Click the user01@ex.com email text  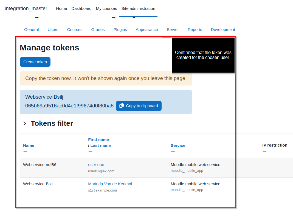point(101,171)
